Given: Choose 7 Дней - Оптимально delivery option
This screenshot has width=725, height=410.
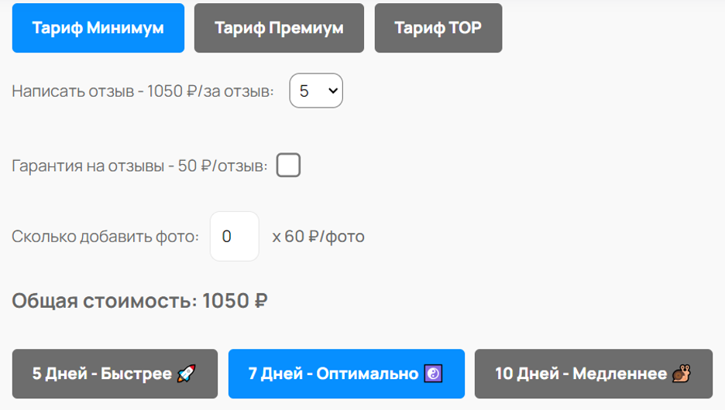Looking at the screenshot, I should (346, 374).
